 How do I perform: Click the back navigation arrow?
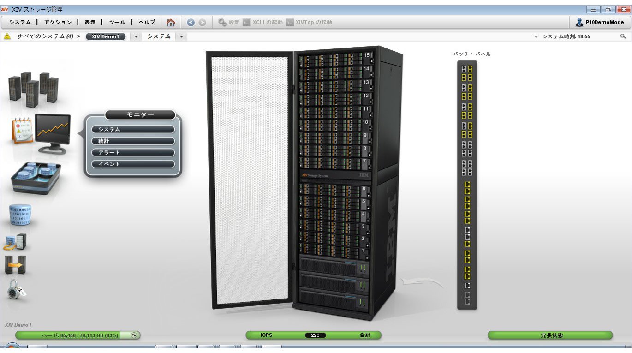click(191, 22)
